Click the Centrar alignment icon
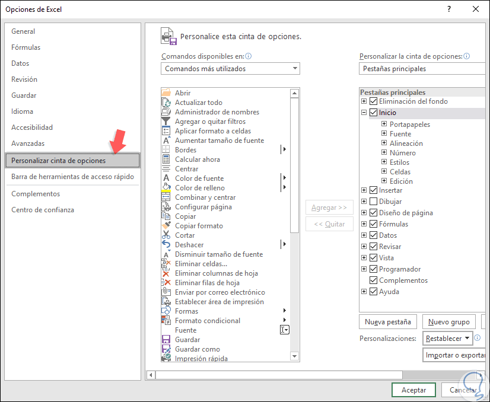Image resolution: width=490 pixels, height=402 pixels. pyautogui.click(x=166, y=168)
